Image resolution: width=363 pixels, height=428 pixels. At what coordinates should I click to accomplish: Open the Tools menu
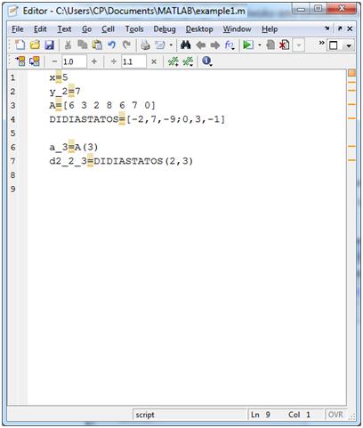point(134,29)
